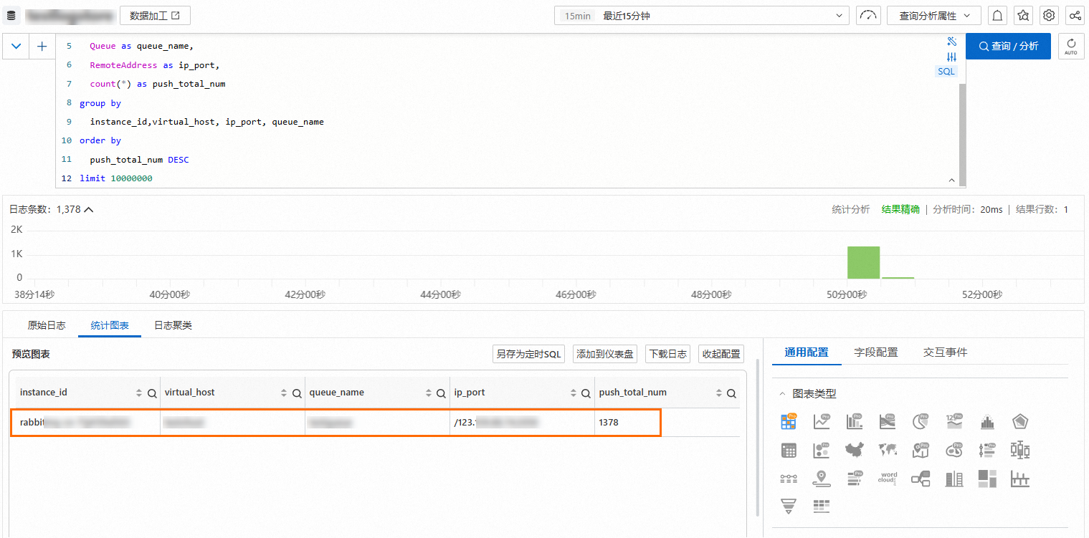
Task: Open the 字段配置 tab
Action: pyautogui.click(x=876, y=352)
